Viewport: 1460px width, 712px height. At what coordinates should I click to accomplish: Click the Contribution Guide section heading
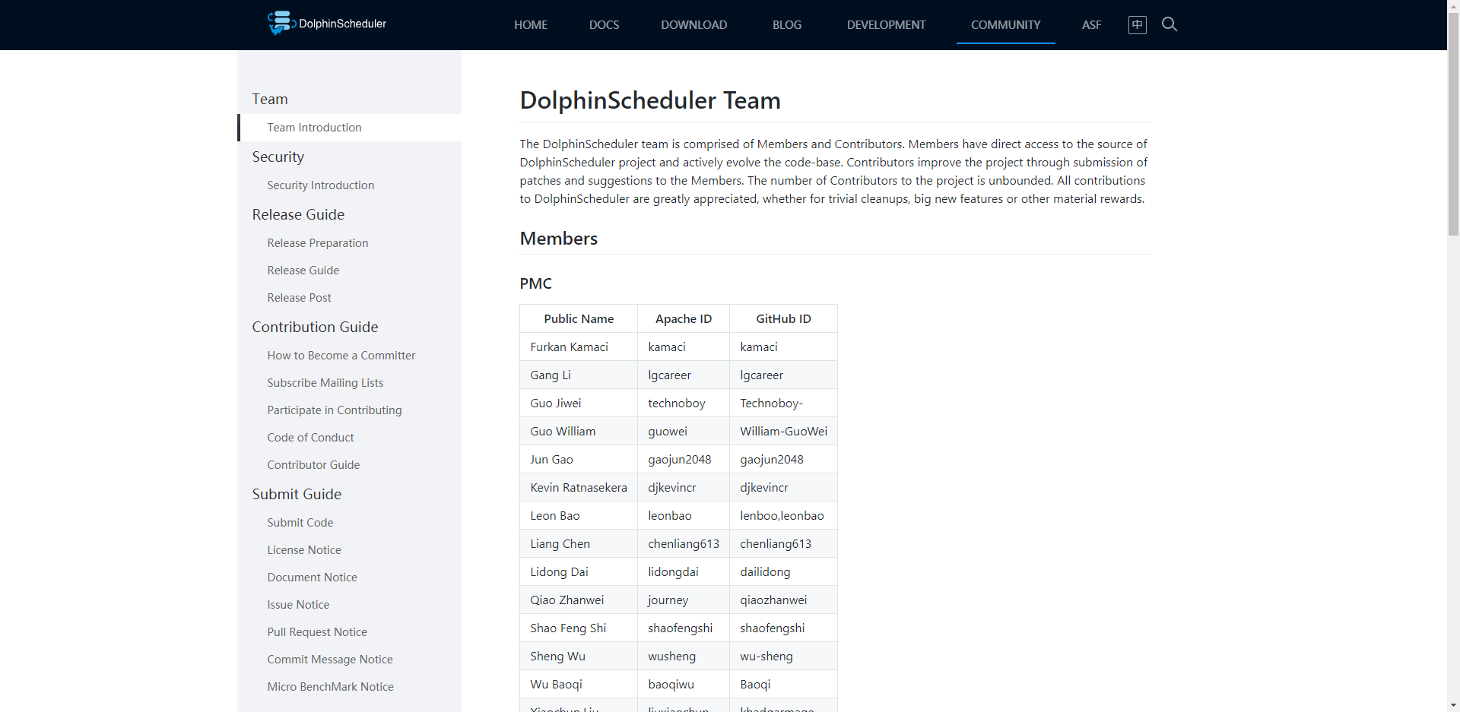point(315,328)
